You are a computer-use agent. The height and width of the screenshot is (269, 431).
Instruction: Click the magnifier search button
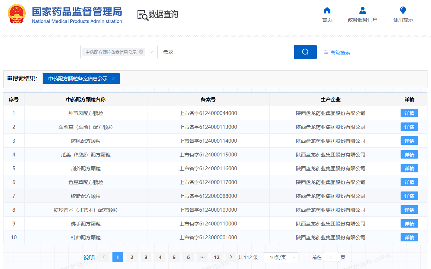(305, 52)
